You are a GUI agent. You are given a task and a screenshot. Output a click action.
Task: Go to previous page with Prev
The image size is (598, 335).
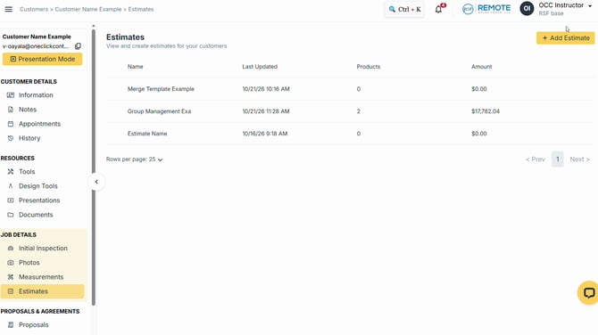(x=535, y=159)
